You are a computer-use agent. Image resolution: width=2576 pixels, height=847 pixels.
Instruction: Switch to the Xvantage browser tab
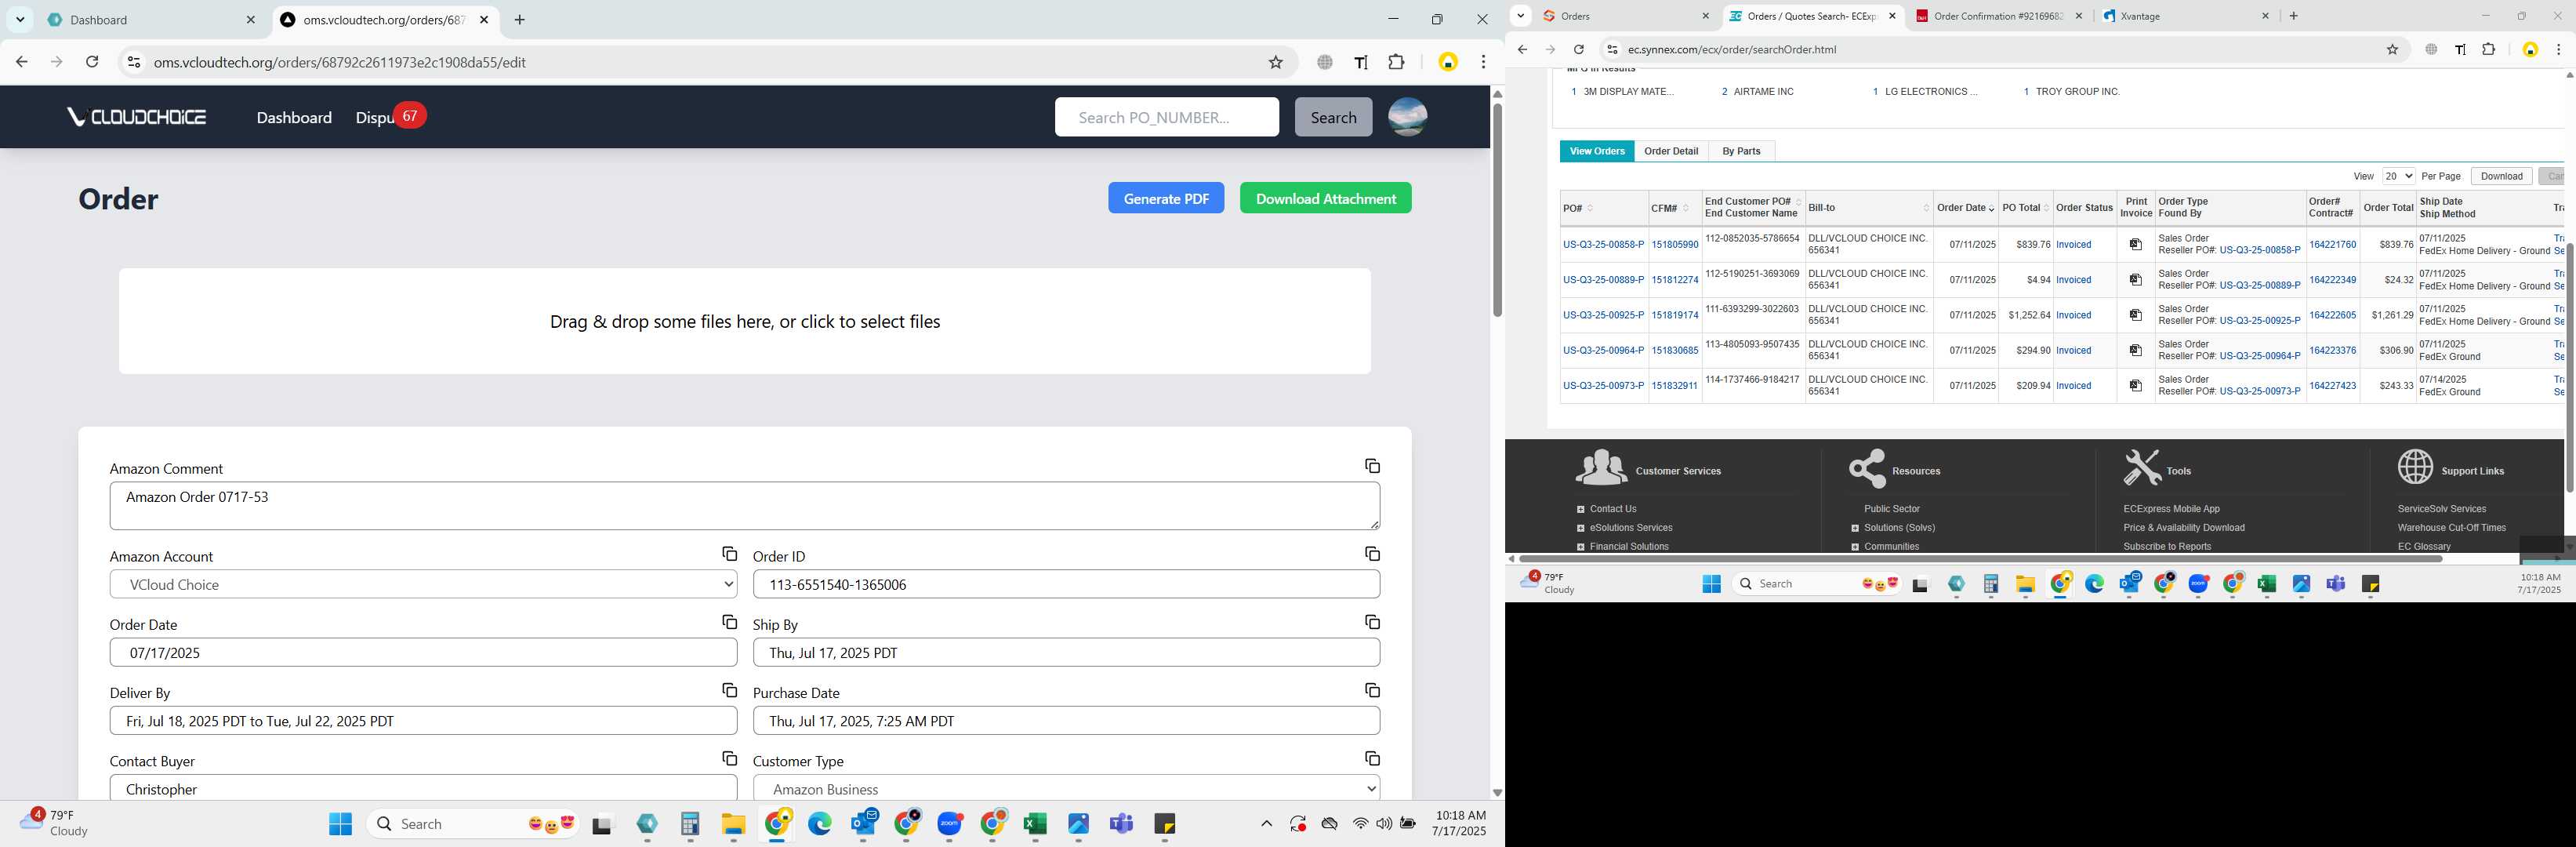coord(2183,16)
